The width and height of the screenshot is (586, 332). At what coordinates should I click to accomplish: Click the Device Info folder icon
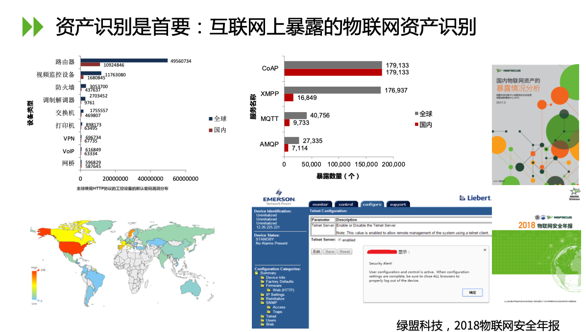(x=262, y=278)
